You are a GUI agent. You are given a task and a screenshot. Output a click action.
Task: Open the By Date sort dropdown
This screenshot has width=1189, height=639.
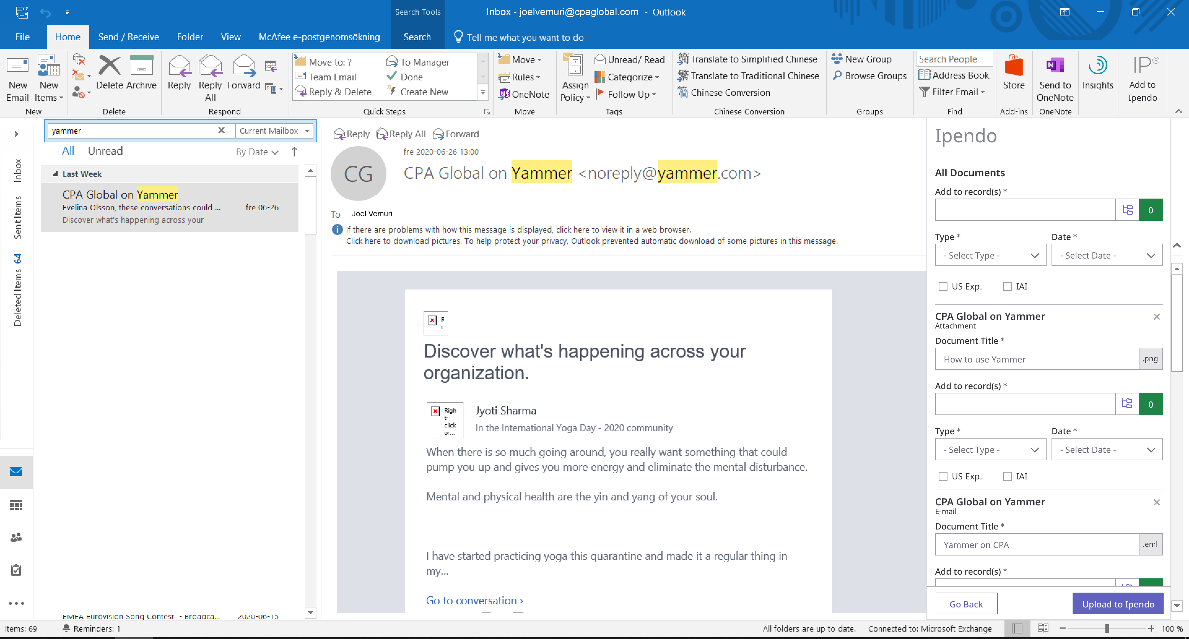pos(257,152)
